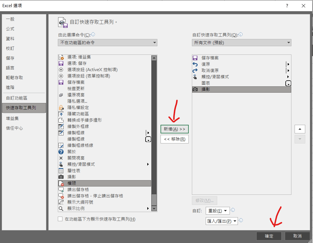
Task: Click the 選項: 儲存 floppy icon
Action: coord(61,63)
